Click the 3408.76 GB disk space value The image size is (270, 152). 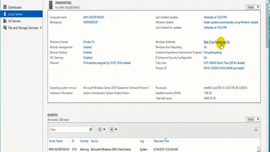pyautogui.click(x=210, y=98)
